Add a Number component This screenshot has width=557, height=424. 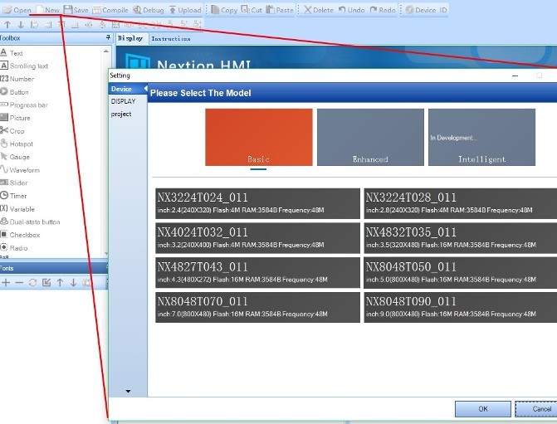pyautogui.click(x=17, y=79)
